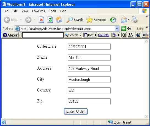Click the page icon in address bar
The image size is (150, 126).
point(18,28)
